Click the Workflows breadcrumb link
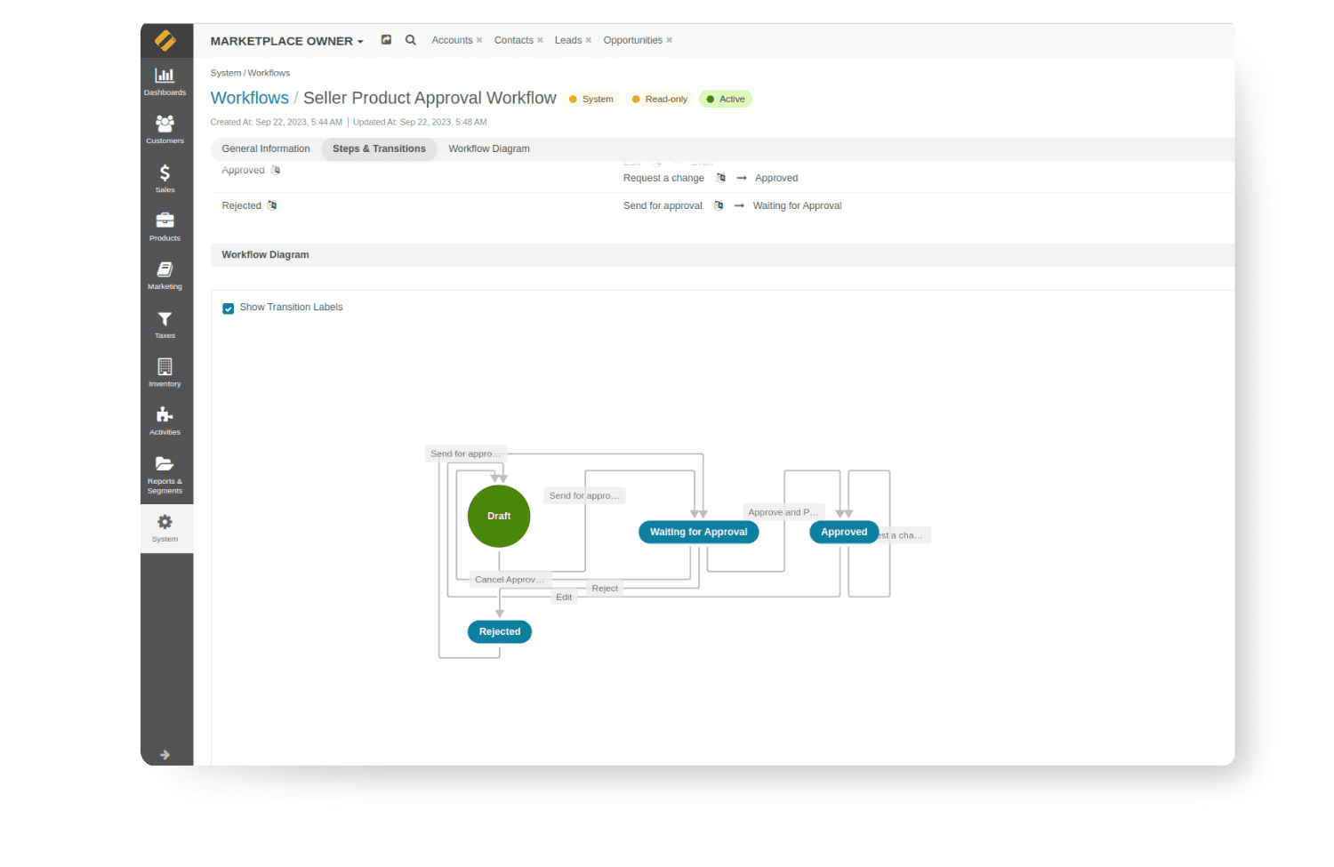The height and width of the screenshot is (867, 1334). click(x=249, y=98)
